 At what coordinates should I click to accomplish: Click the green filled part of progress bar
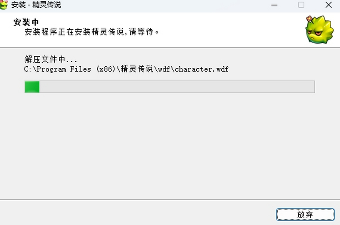pos(32,87)
